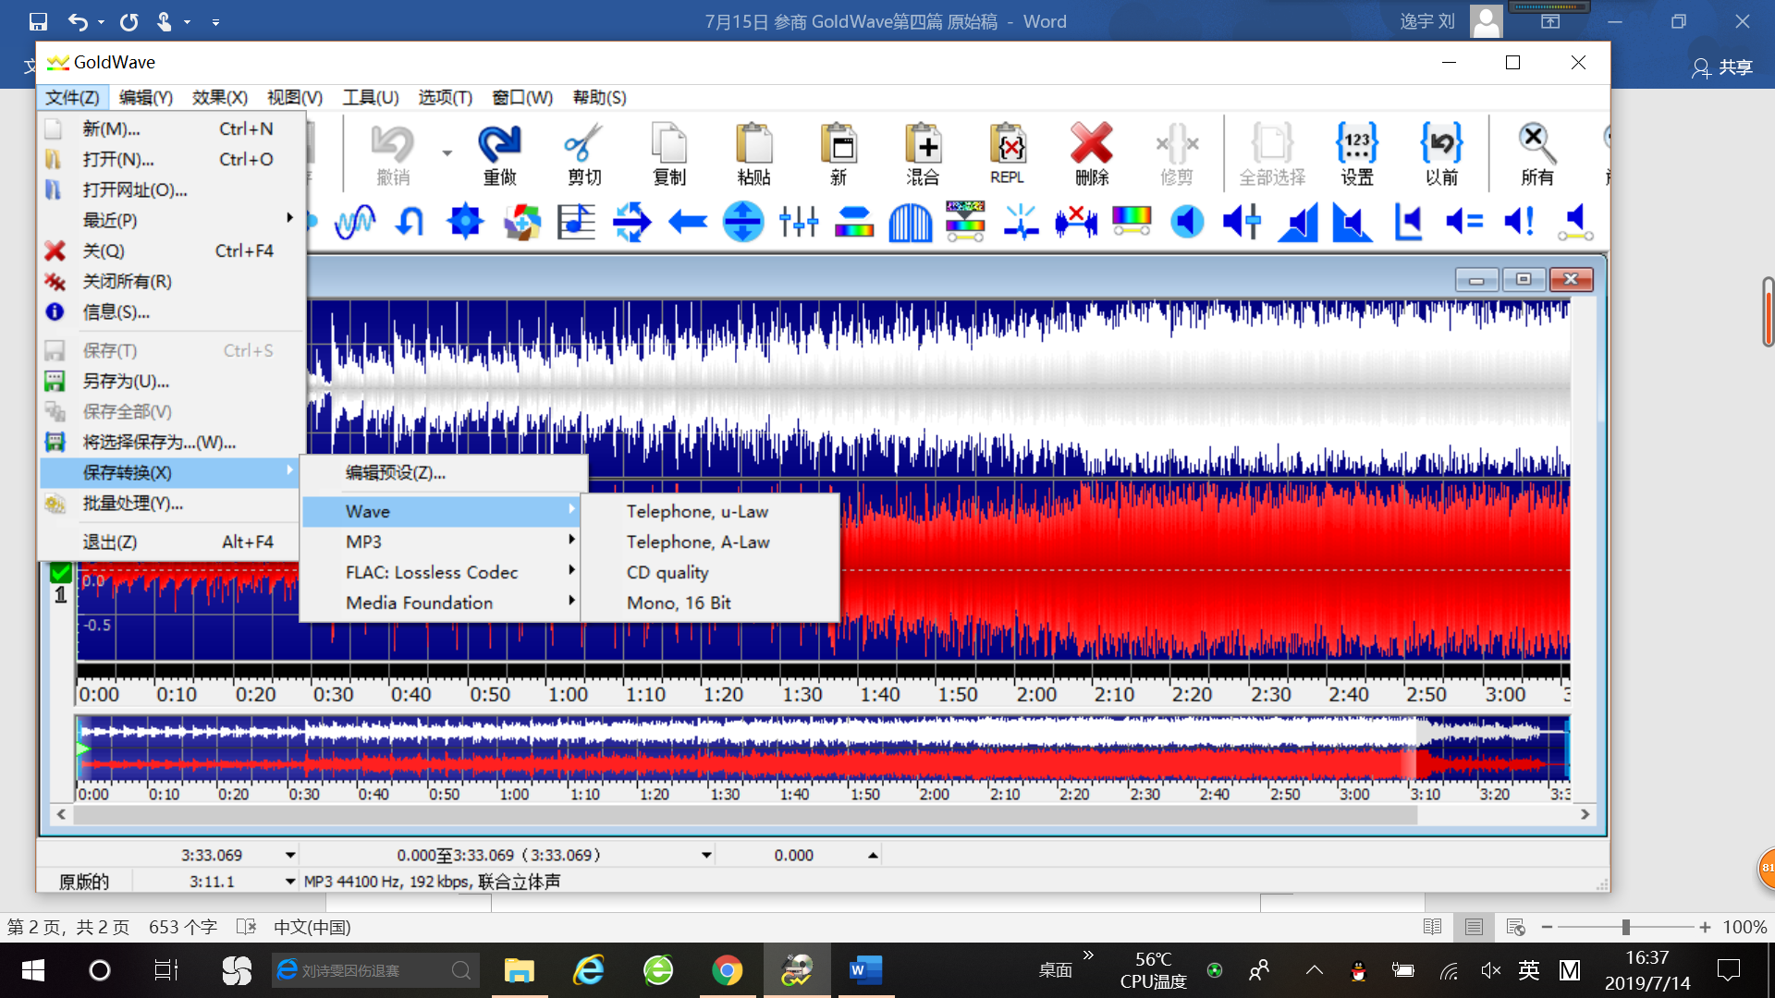Open the 3:33.069 length dropdown

(x=290, y=856)
